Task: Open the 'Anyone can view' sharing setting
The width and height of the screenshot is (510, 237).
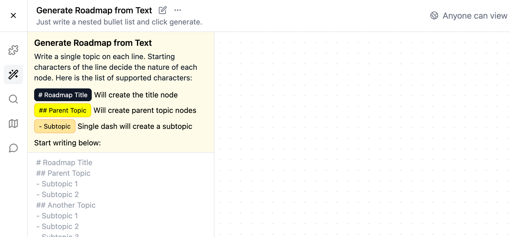Action: point(475,16)
